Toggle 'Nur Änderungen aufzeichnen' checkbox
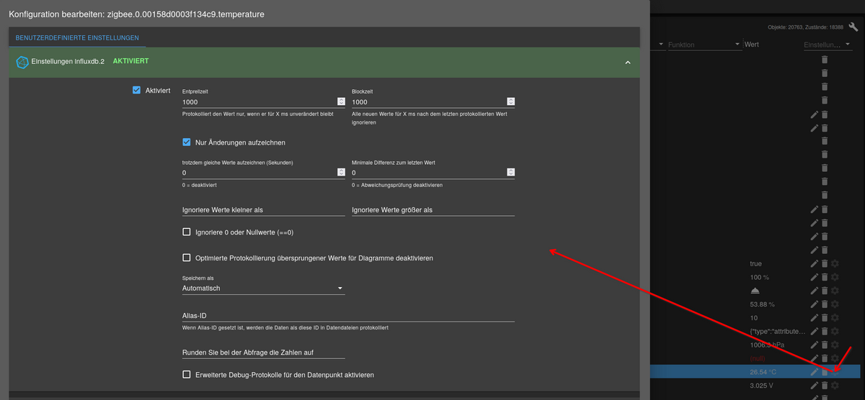The width and height of the screenshot is (865, 400). pyautogui.click(x=187, y=142)
